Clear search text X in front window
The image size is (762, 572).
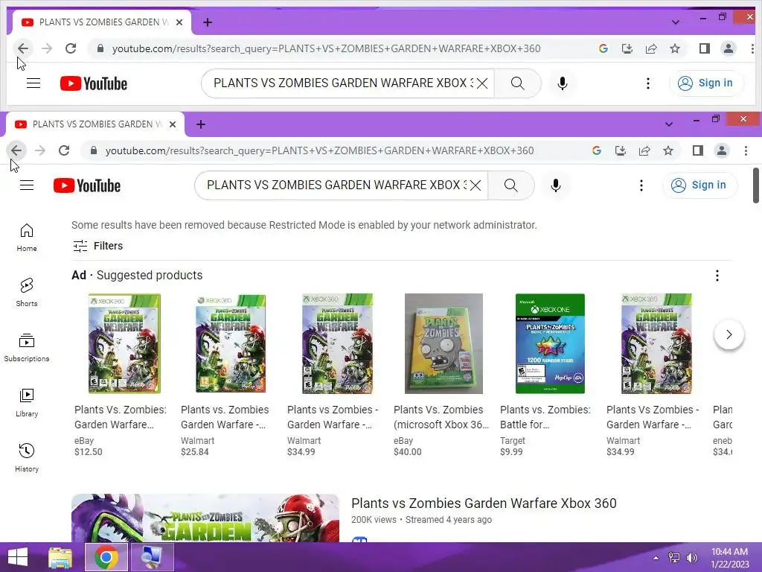pyautogui.click(x=476, y=185)
